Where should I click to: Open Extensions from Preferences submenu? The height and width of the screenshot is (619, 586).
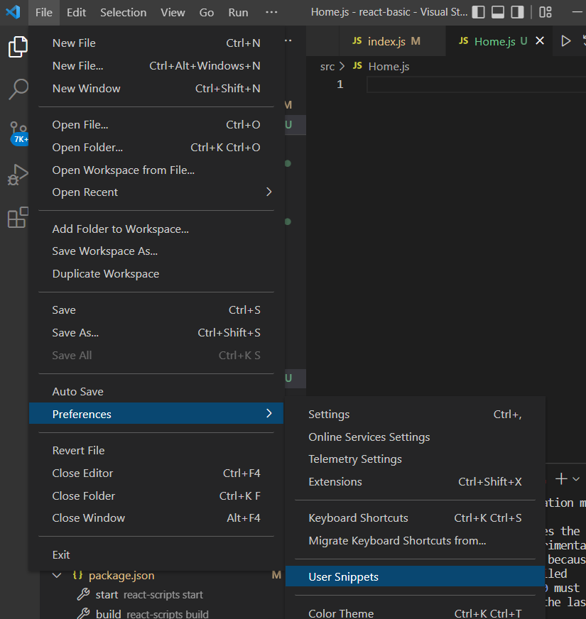[415, 481]
